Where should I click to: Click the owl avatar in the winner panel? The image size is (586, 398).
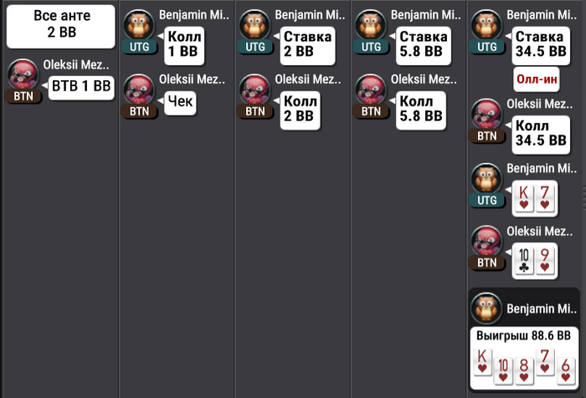pos(486,308)
